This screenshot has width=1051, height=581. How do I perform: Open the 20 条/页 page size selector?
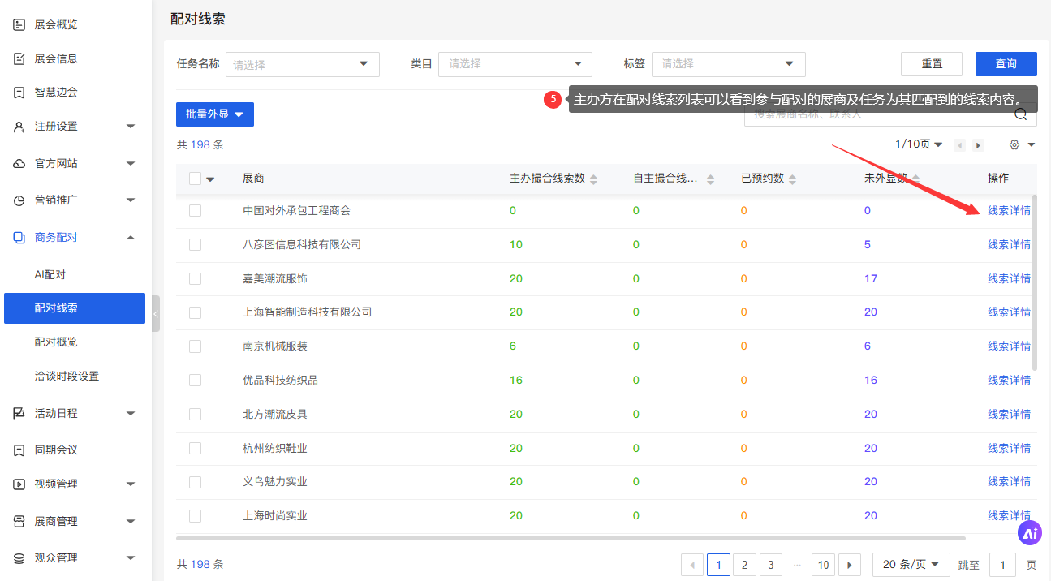coord(911,565)
